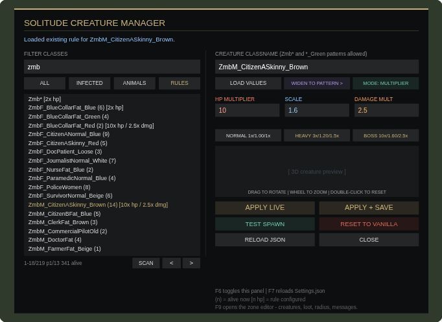Select ZmbF_CitizenANormal_Blue in the list
The width and height of the screenshot is (442, 322).
(112, 134)
